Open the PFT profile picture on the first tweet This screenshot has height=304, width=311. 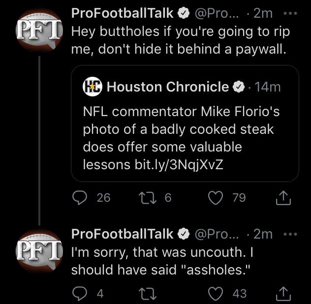[x=39, y=30]
